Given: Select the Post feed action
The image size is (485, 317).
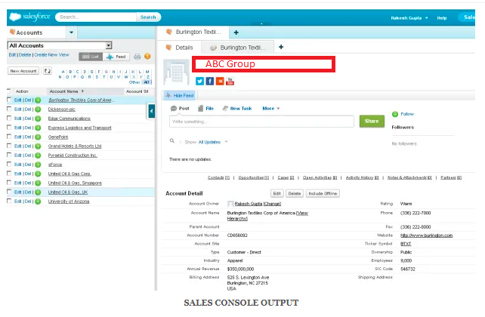Looking at the screenshot, I should click(x=180, y=109).
